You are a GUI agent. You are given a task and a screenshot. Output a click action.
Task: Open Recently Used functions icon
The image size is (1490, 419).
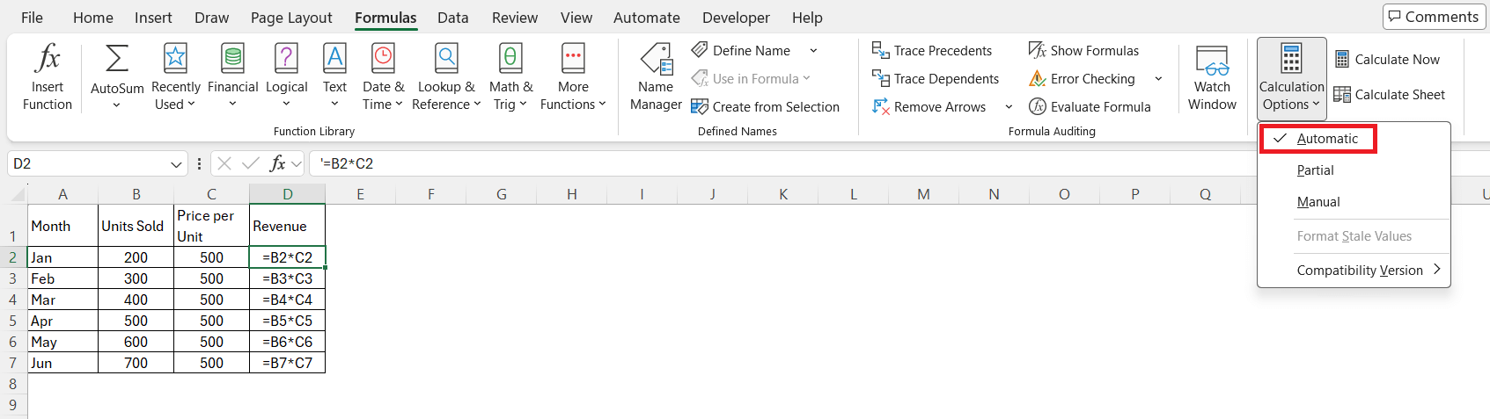click(176, 58)
